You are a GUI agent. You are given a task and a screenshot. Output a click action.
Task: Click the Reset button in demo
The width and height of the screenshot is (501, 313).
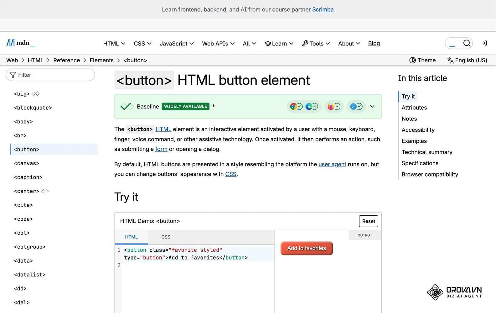click(x=369, y=221)
